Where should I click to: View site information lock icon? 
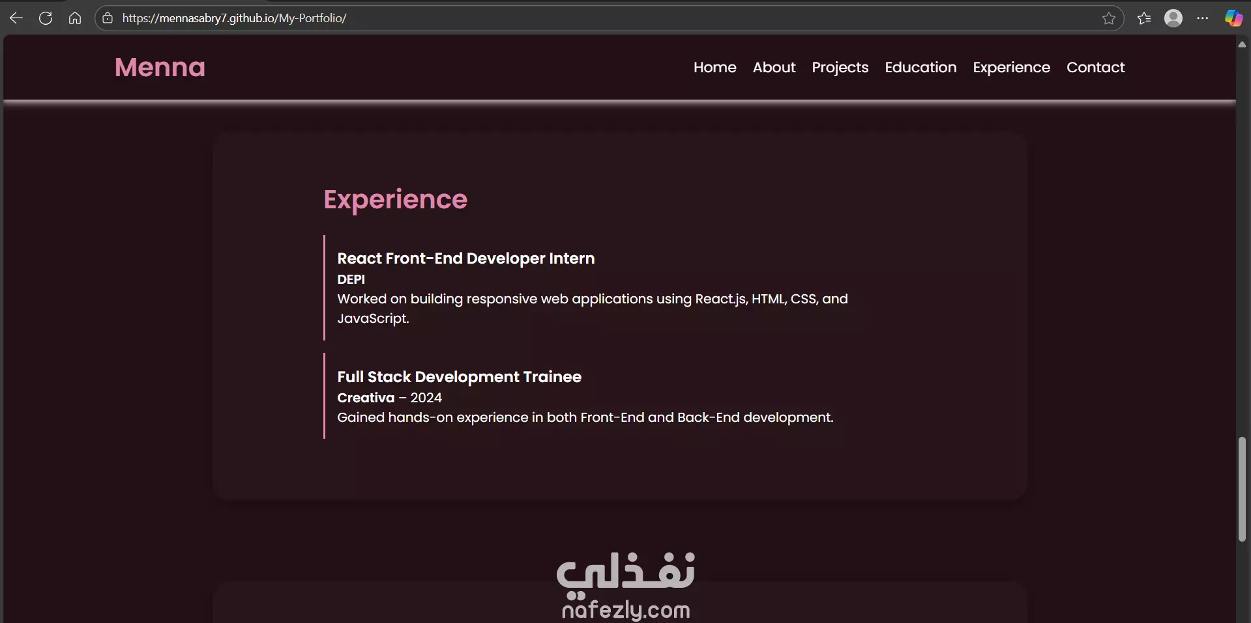108,18
